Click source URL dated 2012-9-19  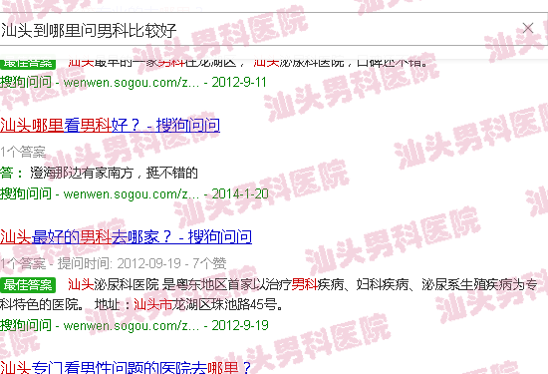pos(135,325)
